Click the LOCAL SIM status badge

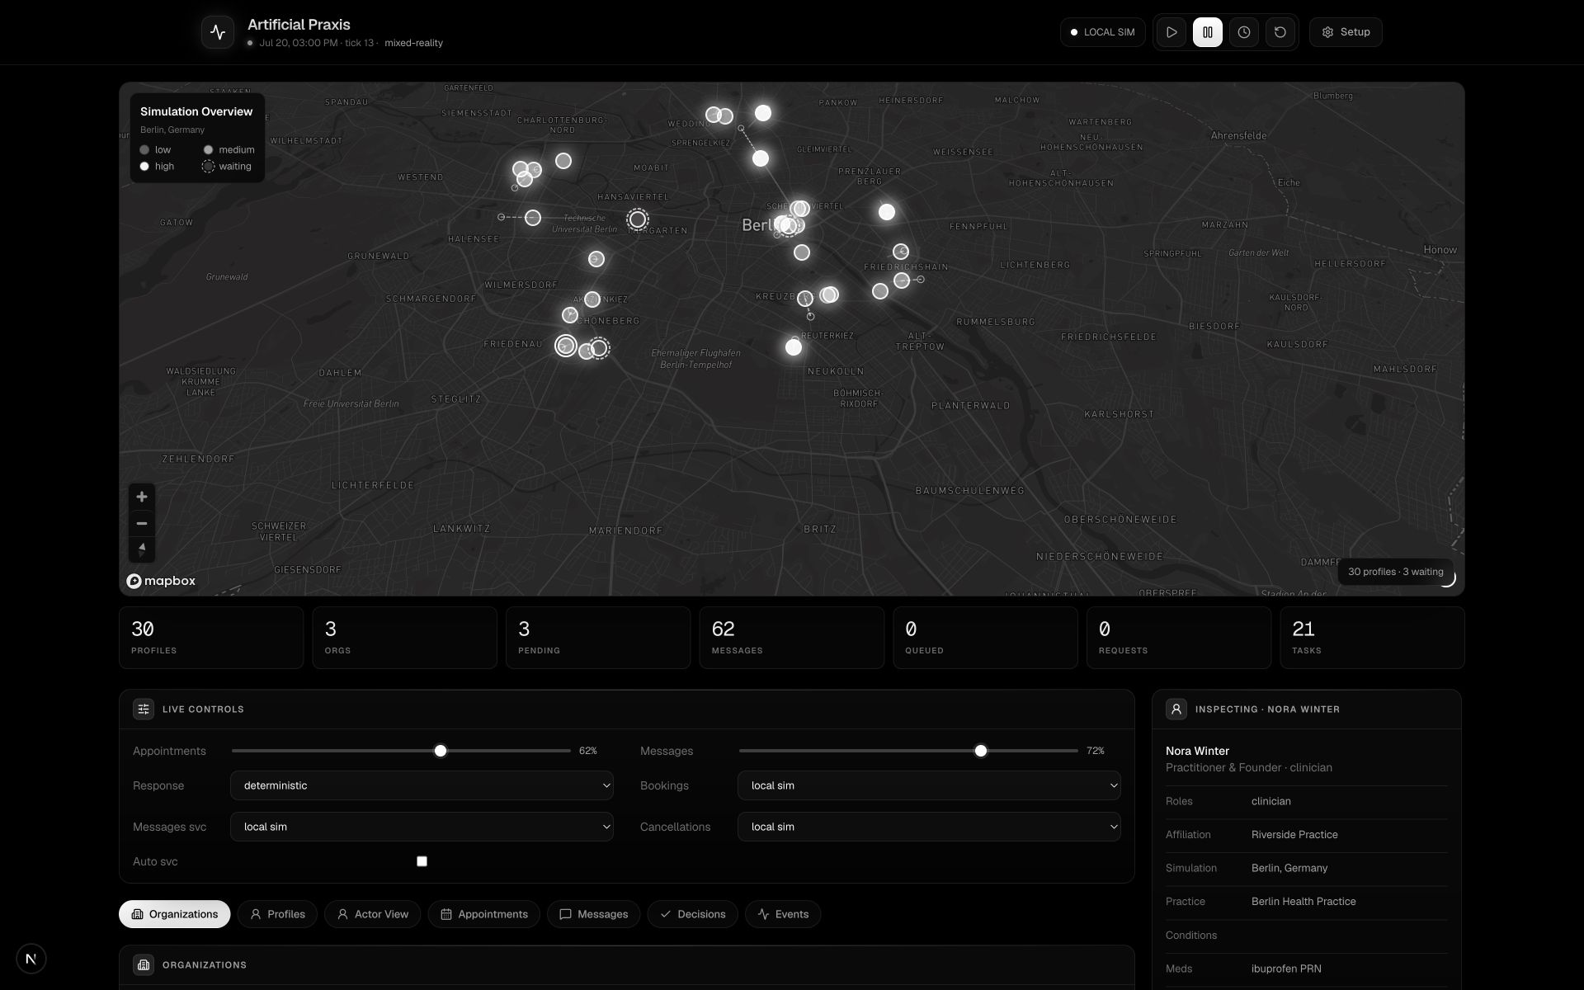pos(1102,32)
